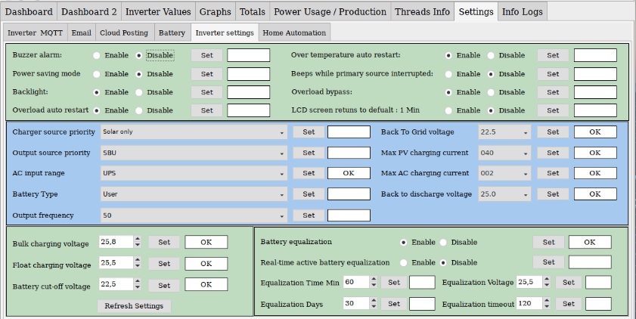Click Set next to Max PV charging current
Image resolution: width=636 pixels, height=319 pixels.
pos(553,152)
